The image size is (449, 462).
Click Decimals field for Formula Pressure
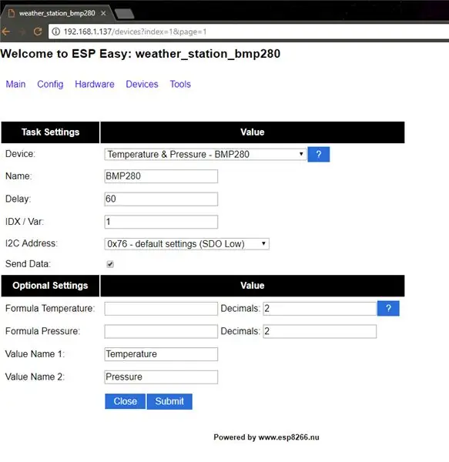[x=320, y=331]
